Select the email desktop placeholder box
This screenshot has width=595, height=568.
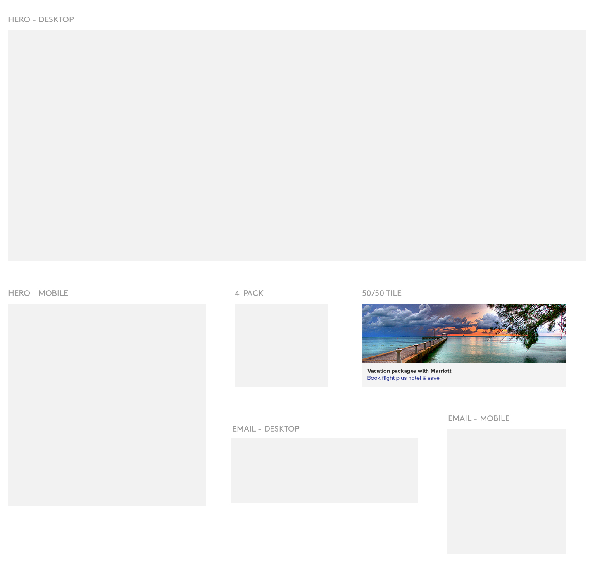click(x=324, y=470)
